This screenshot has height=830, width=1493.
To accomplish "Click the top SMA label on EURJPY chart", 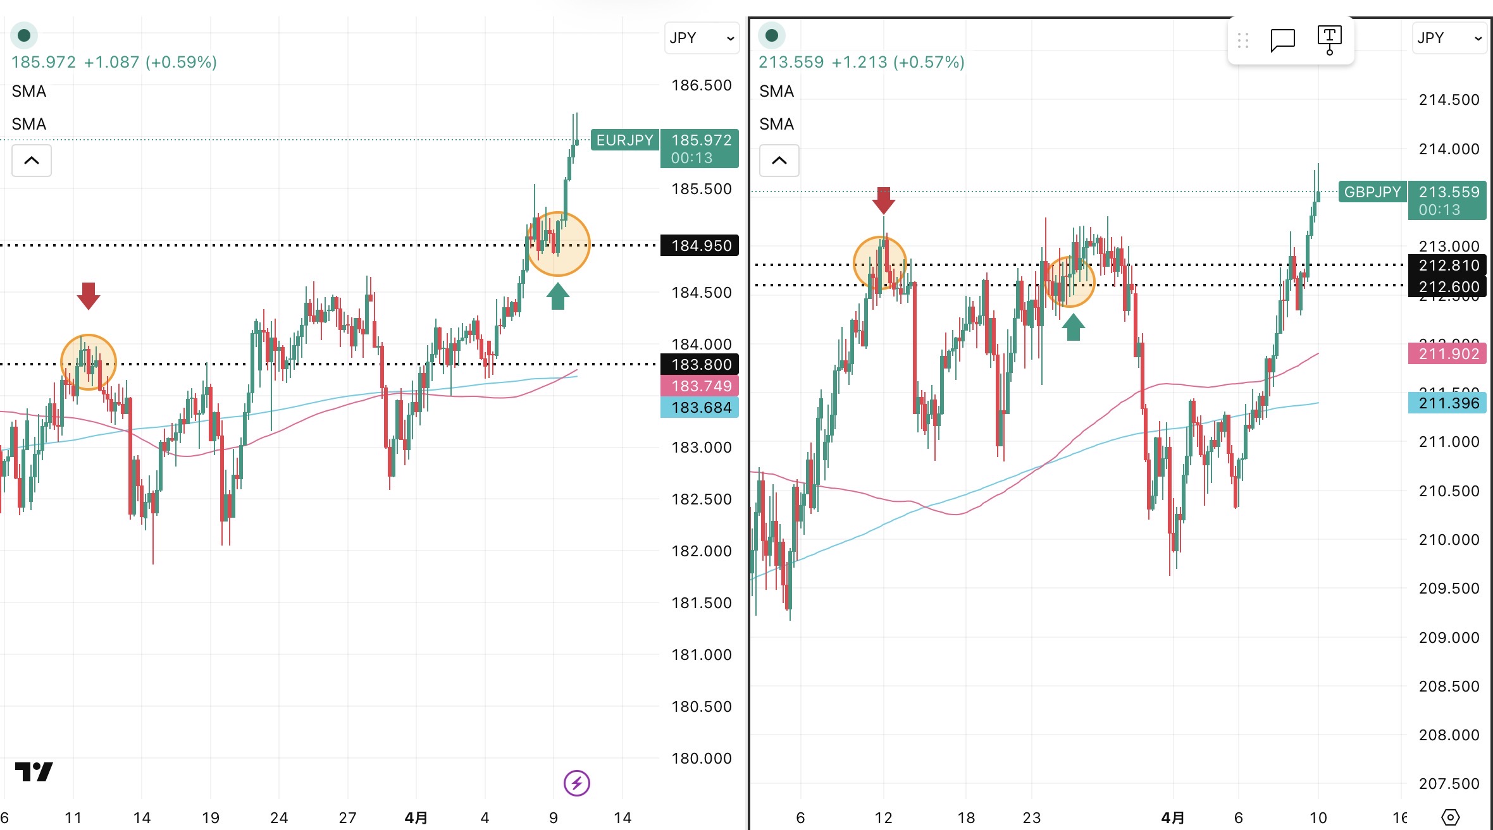I will click(x=29, y=91).
